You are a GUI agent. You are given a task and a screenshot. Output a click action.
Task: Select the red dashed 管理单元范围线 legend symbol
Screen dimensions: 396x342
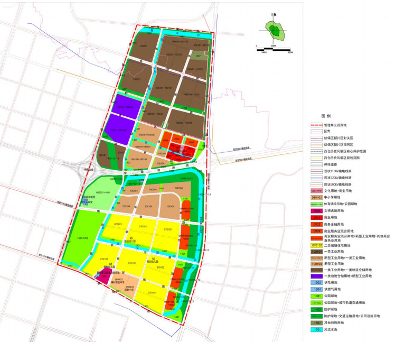click(316, 125)
